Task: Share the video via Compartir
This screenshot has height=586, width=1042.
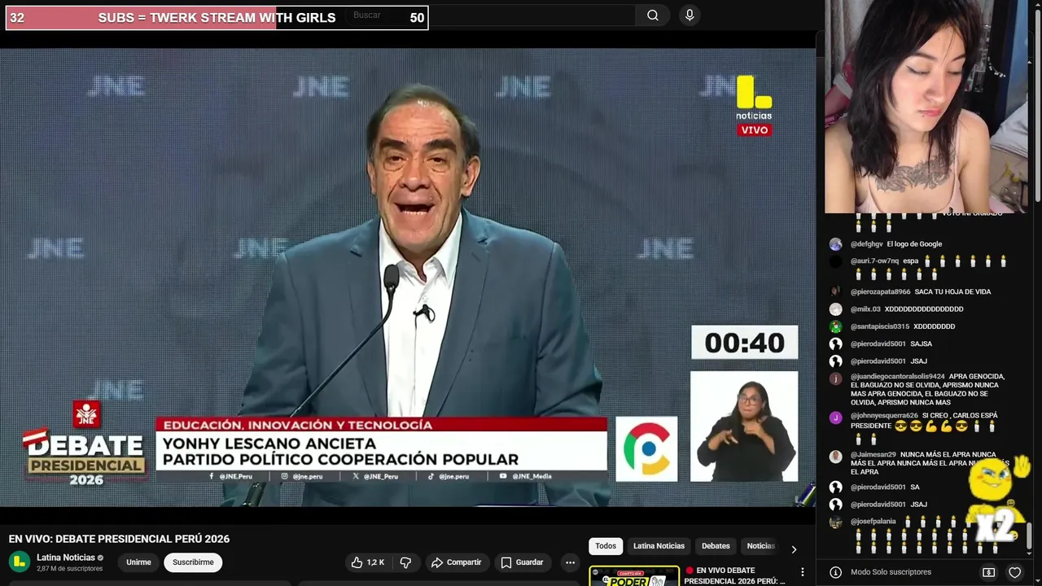Action: click(x=456, y=562)
